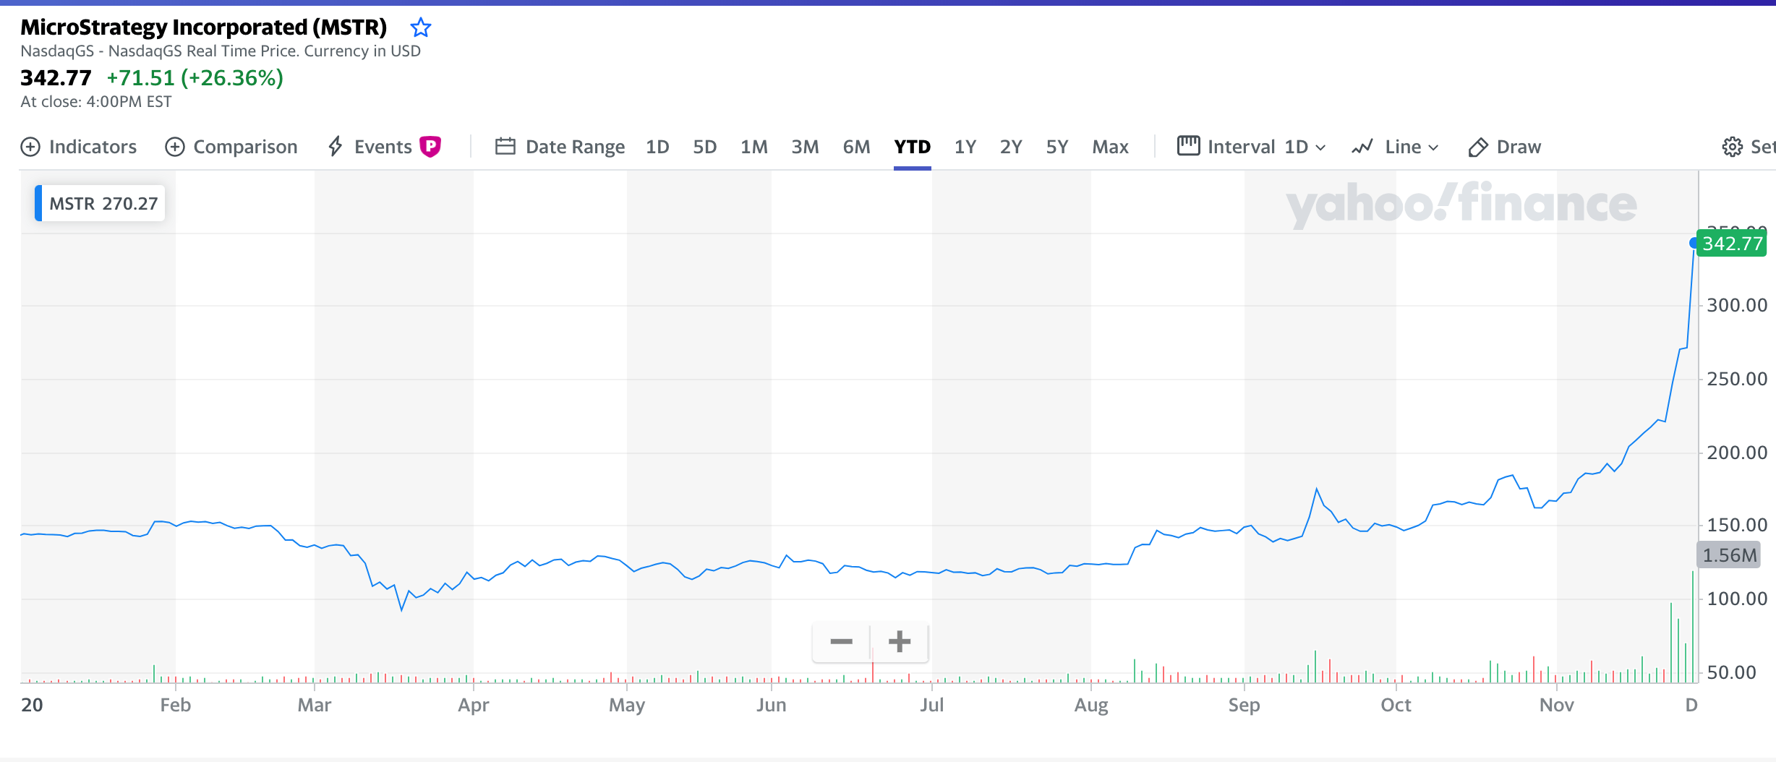Choose the 6M range

coord(856,147)
